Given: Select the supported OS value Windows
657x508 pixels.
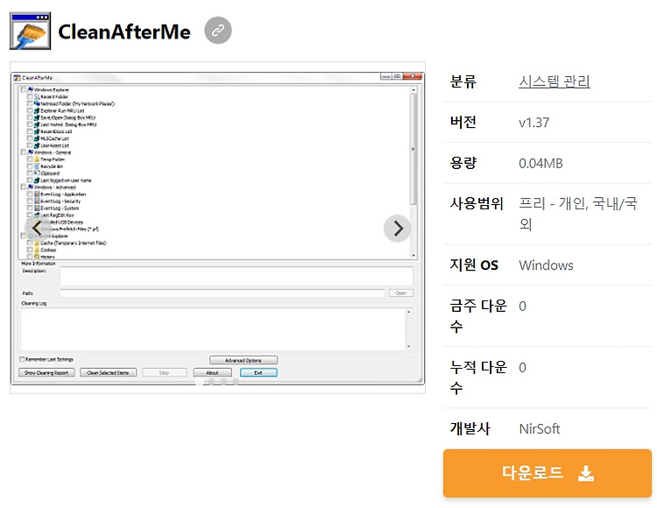Looking at the screenshot, I should point(546,265).
